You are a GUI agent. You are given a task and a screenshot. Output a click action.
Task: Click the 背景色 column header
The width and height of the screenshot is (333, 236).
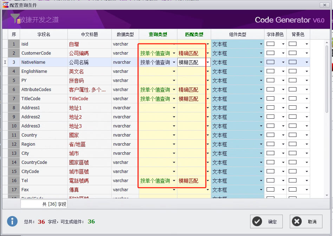298,34
